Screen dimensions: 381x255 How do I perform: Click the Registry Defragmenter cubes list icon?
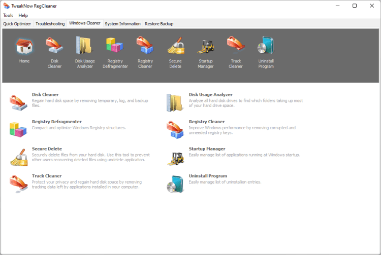click(18, 130)
